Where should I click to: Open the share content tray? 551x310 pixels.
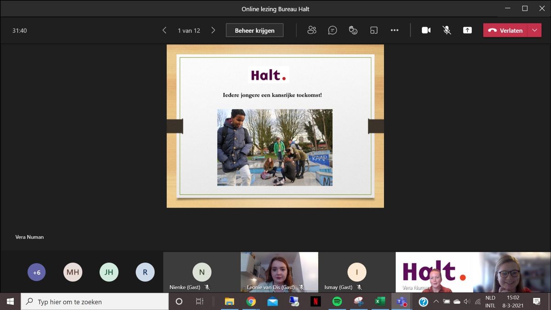[467, 30]
